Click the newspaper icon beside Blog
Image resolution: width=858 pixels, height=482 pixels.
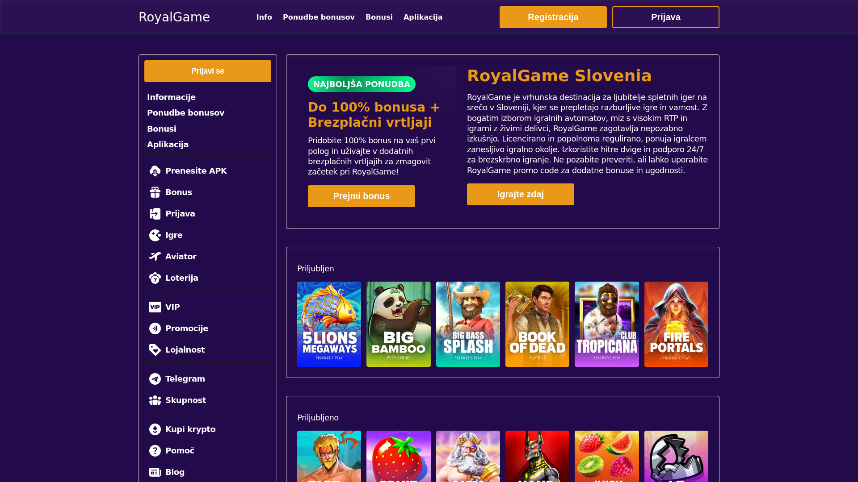pyautogui.click(x=155, y=472)
